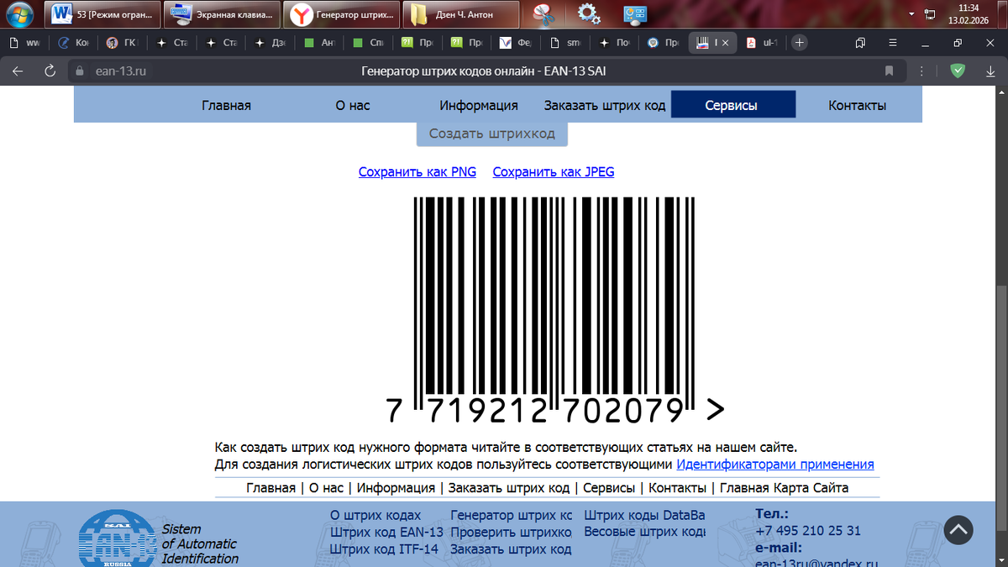Open the Идентификаторами применения link
Viewport: 1008px width, 567px height.
(775, 465)
